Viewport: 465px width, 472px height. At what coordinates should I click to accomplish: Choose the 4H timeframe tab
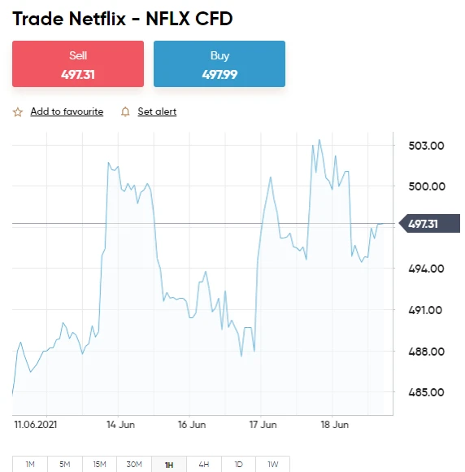coord(204,464)
